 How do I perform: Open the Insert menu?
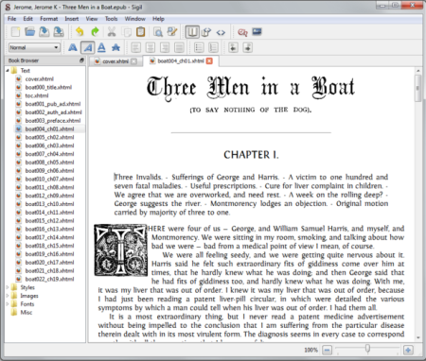coord(72,19)
